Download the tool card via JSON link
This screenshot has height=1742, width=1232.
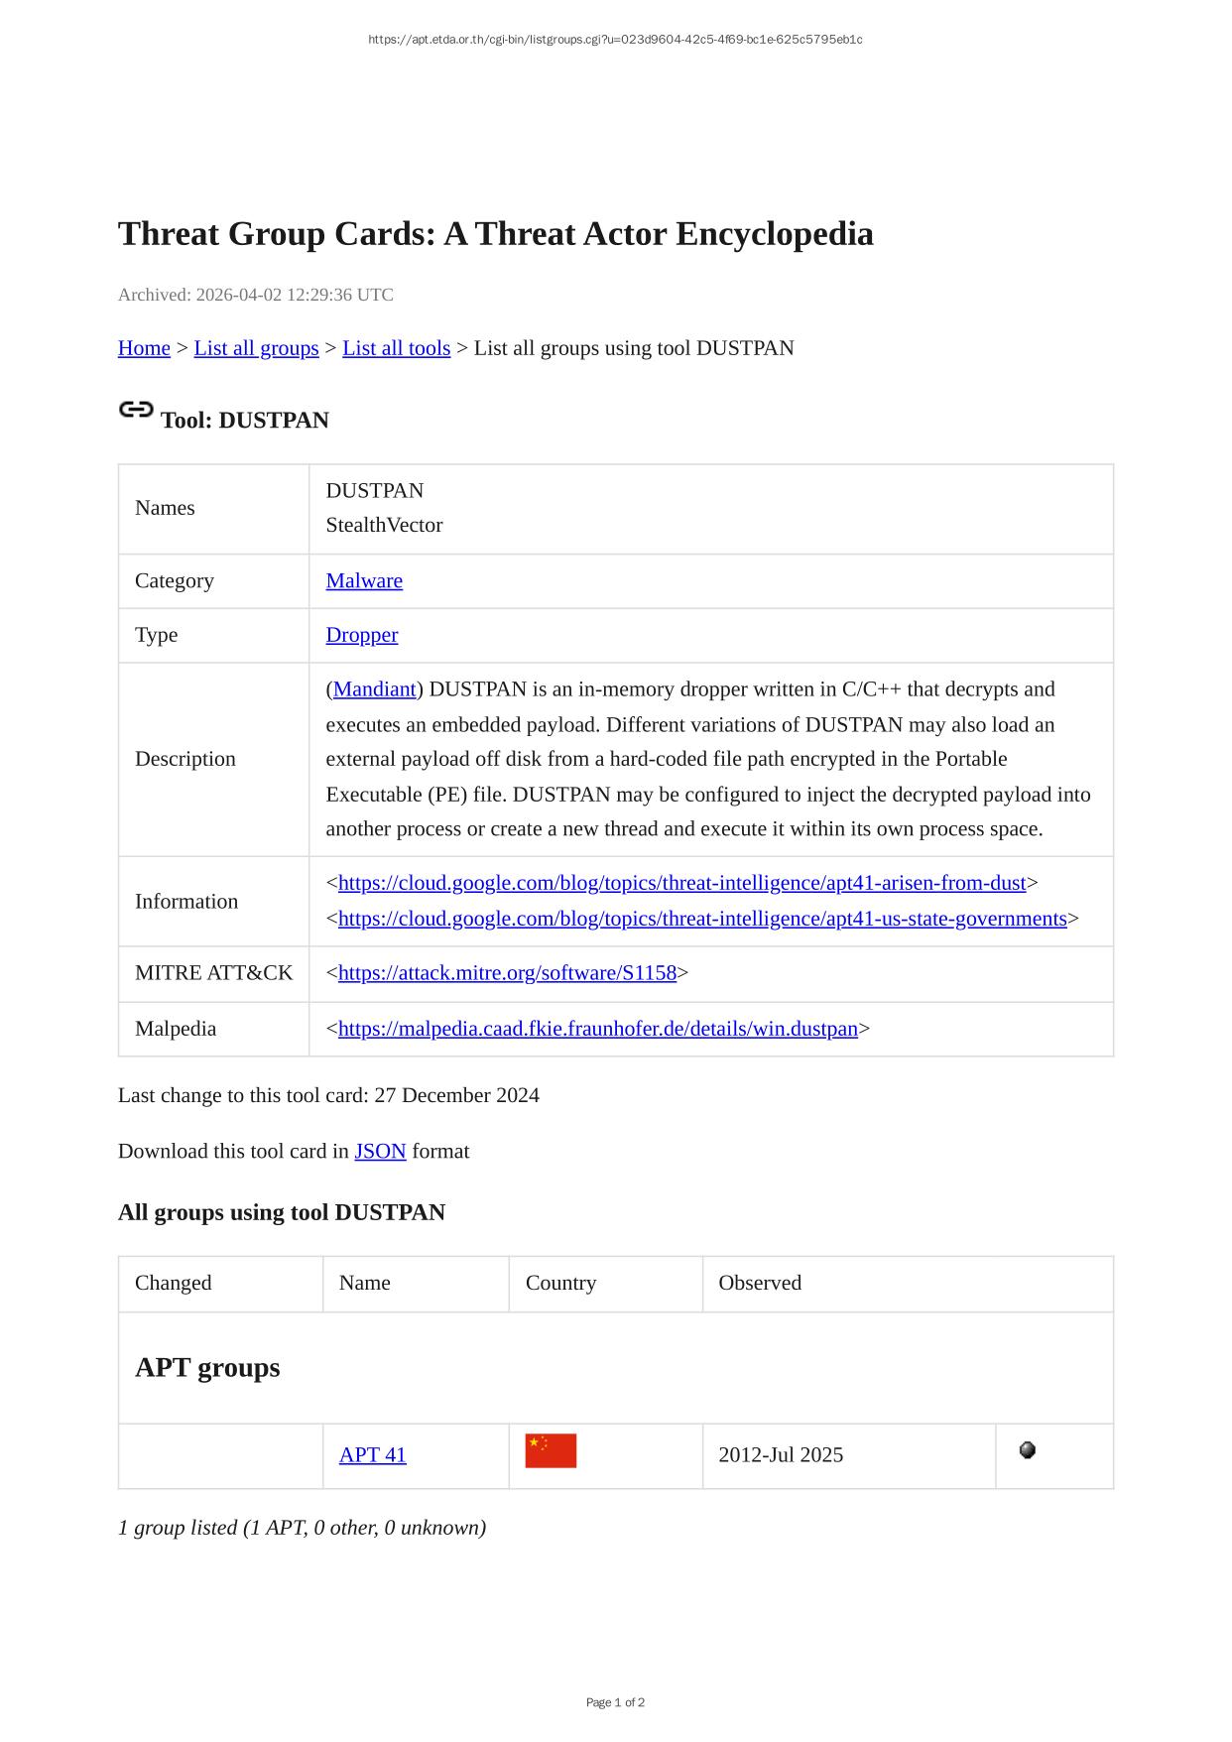tap(380, 1152)
